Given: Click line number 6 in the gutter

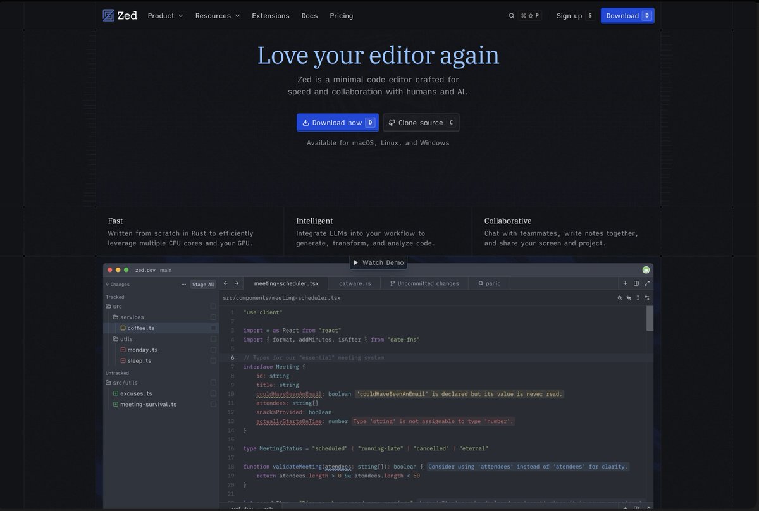Looking at the screenshot, I should click(233, 358).
